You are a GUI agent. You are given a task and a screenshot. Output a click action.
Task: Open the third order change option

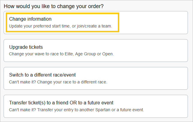tap(96, 78)
